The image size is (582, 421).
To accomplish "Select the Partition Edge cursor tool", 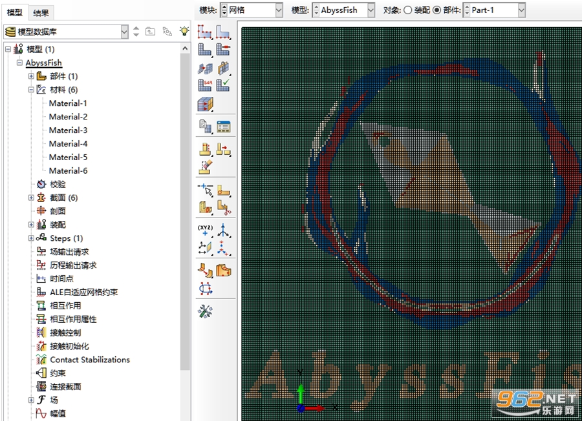I will click(x=205, y=189).
